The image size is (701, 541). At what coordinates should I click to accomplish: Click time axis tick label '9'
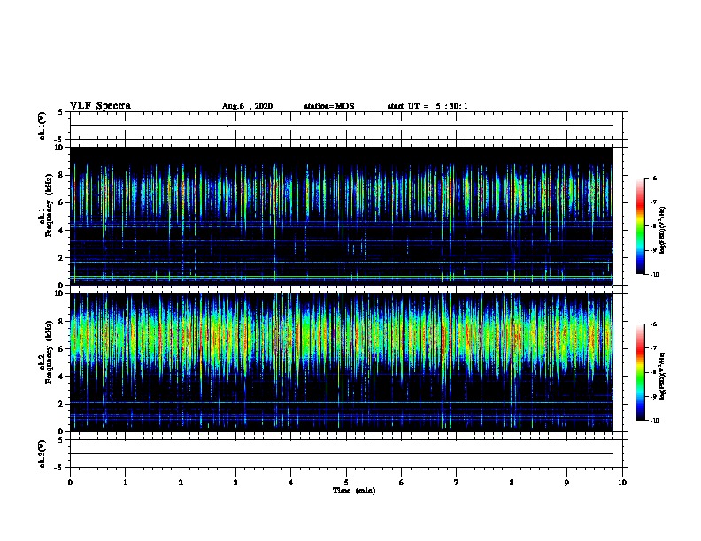click(566, 482)
